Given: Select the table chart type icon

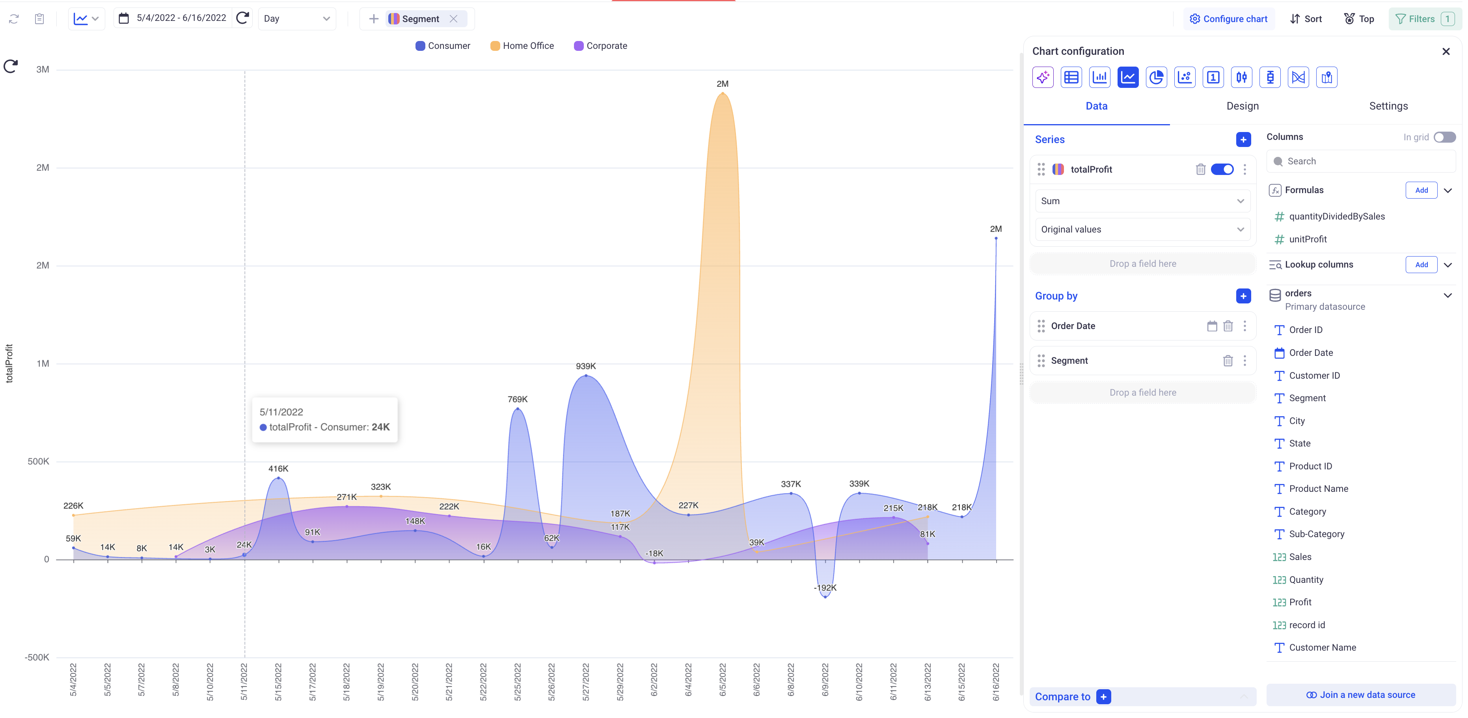Looking at the screenshot, I should click(1071, 78).
